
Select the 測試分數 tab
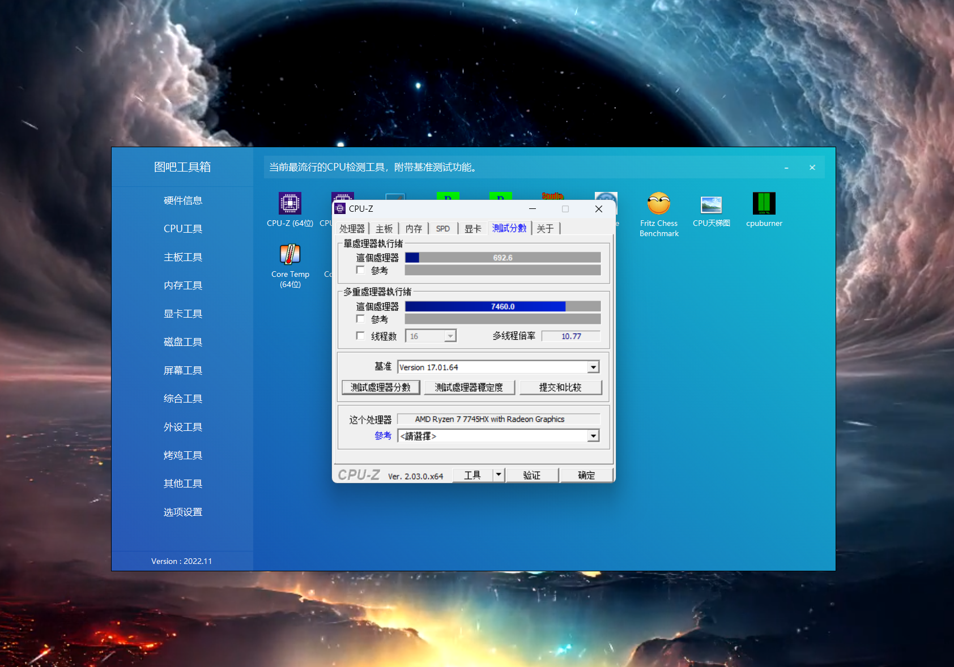[509, 228]
